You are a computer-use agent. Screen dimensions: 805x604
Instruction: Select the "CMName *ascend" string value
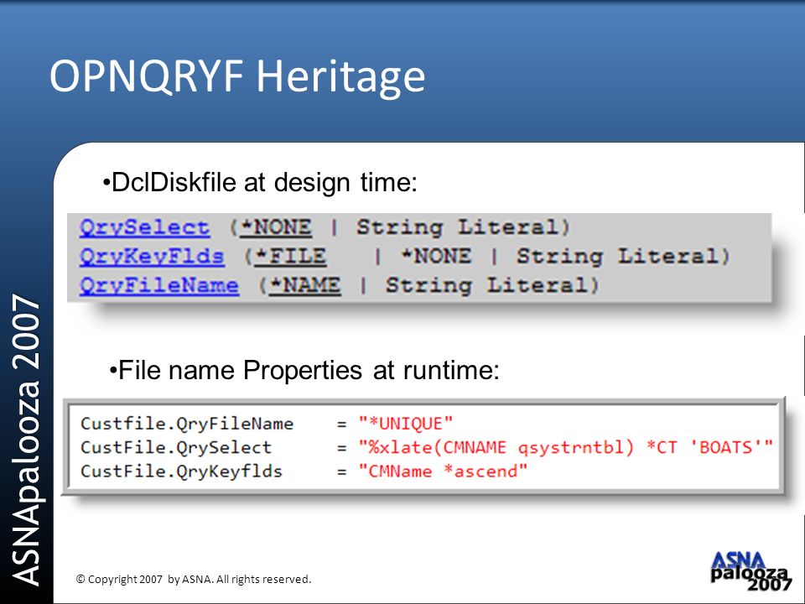[443, 471]
